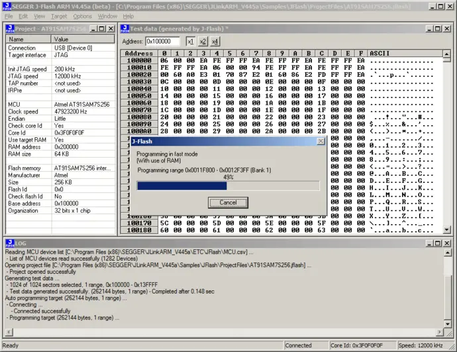Set data width to x1

189,41
